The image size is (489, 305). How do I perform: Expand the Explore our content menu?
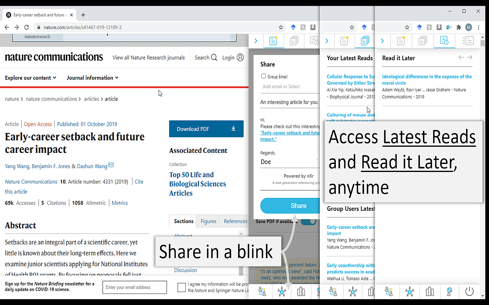[31, 78]
